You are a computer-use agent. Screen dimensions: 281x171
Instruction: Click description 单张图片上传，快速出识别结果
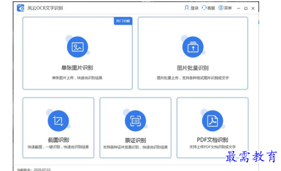(x=77, y=78)
